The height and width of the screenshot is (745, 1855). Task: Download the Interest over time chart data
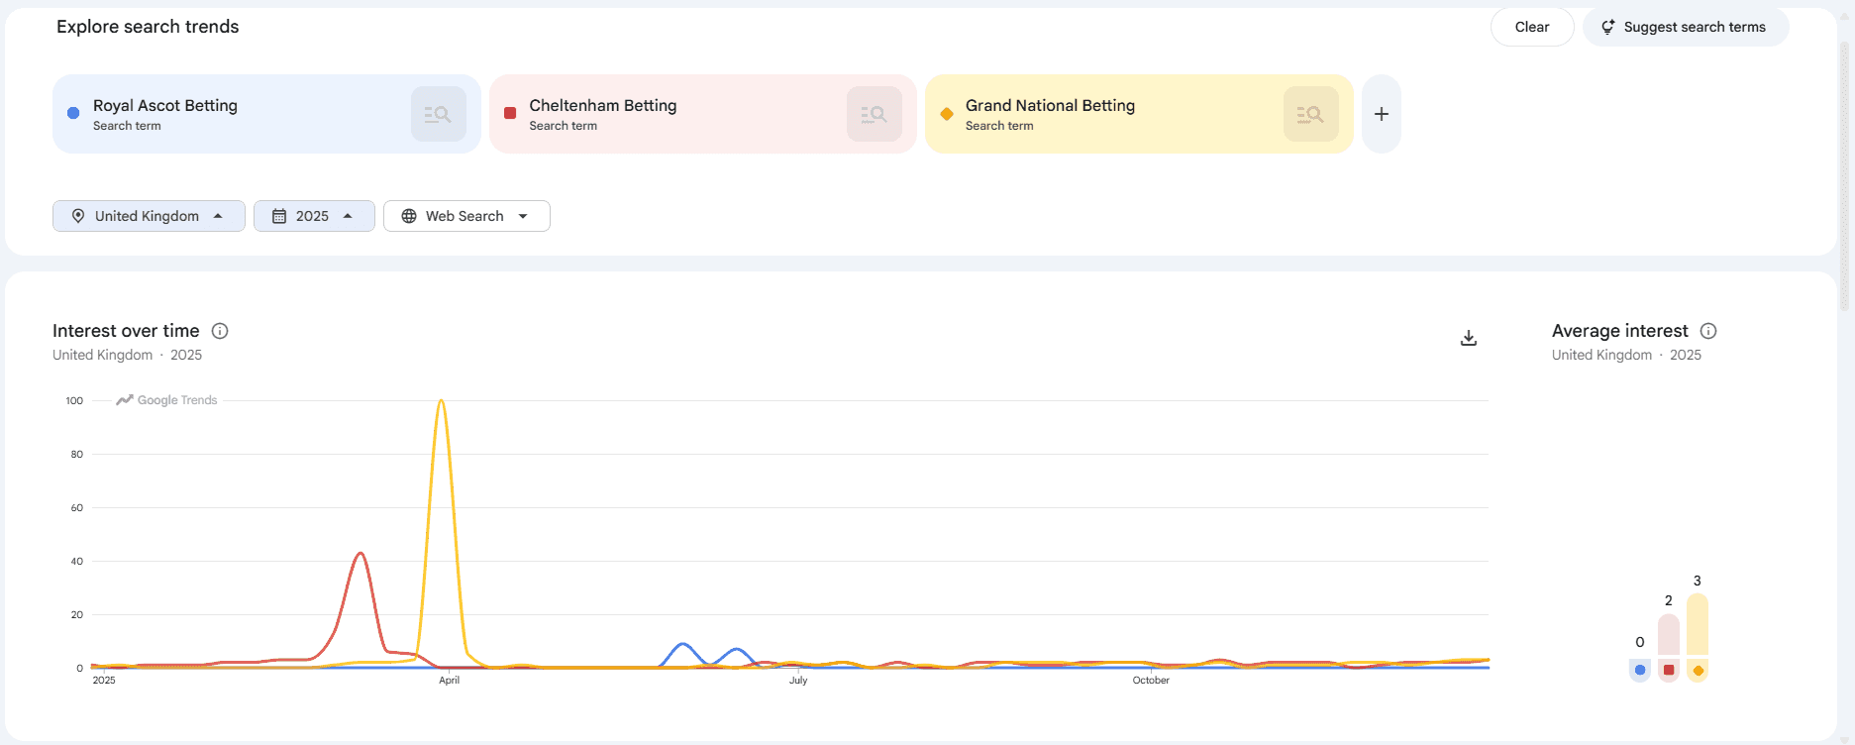pos(1469,338)
